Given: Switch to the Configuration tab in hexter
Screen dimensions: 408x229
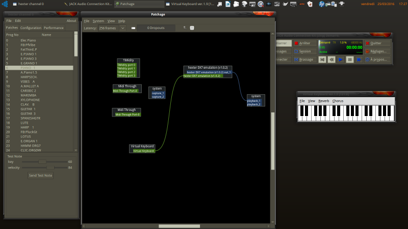Looking at the screenshot, I should pyautogui.click(x=31, y=27).
